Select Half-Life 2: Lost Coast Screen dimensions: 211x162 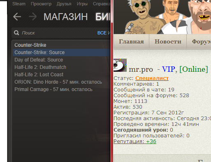[x=61, y=75]
